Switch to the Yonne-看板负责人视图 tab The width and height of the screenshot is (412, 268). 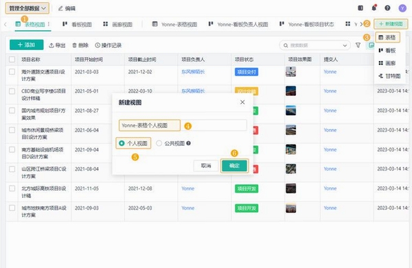click(238, 25)
